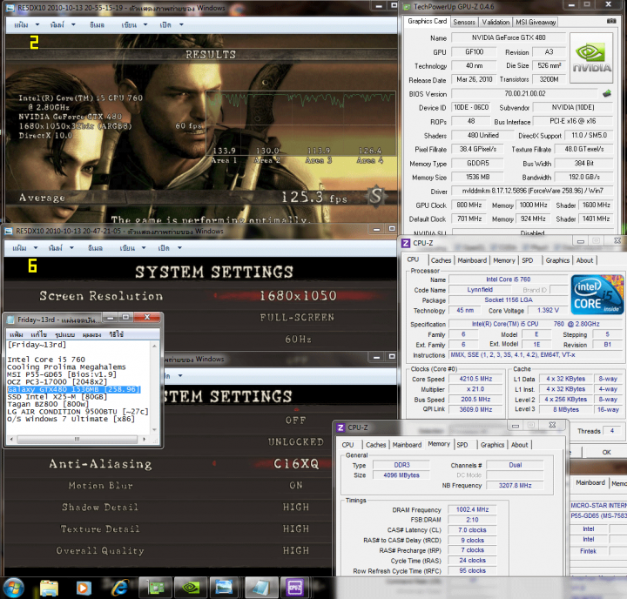Expand พิมพ์ dropdown arrow in 20-55-15-19 viewer

click(x=73, y=24)
